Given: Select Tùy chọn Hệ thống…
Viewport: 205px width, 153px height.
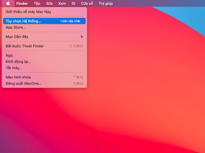Looking at the screenshot, I should (44, 21).
